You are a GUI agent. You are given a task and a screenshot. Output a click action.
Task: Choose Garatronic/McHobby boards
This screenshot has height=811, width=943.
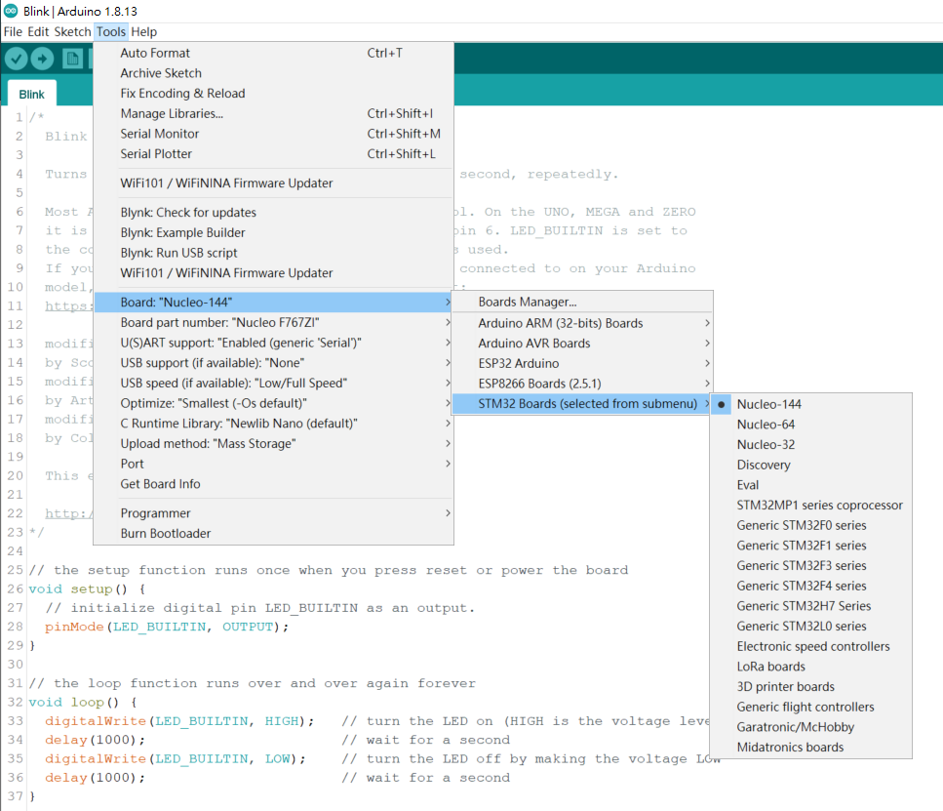810,727
